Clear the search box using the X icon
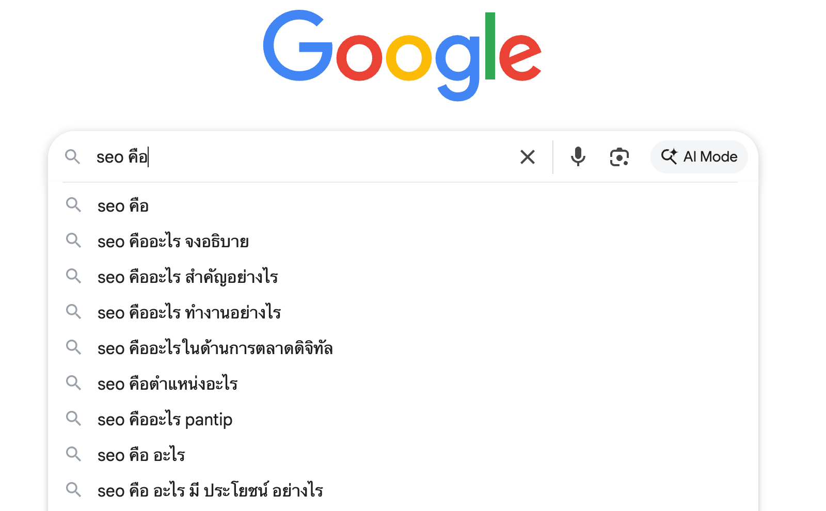Image resolution: width=826 pixels, height=511 pixels. (528, 157)
